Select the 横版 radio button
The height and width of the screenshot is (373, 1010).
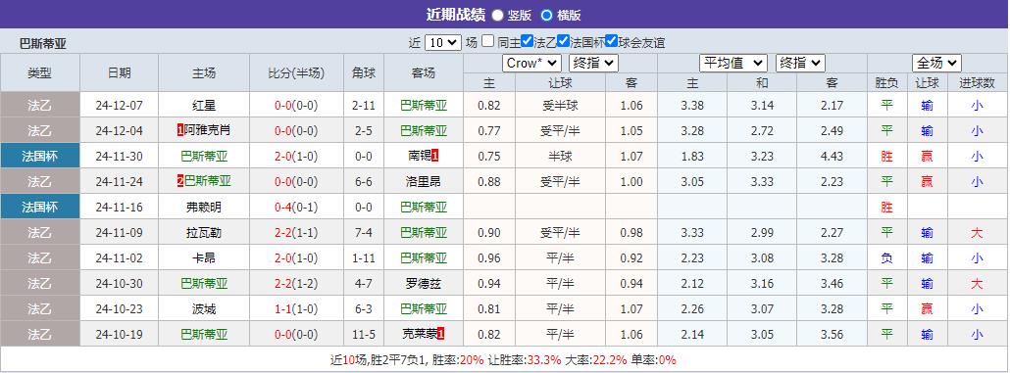click(547, 15)
